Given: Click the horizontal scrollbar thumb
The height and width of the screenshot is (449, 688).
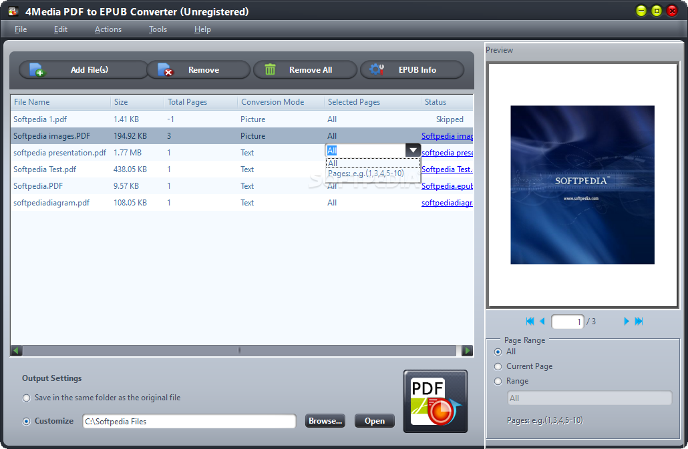Looking at the screenshot, I should click(239, 350).
